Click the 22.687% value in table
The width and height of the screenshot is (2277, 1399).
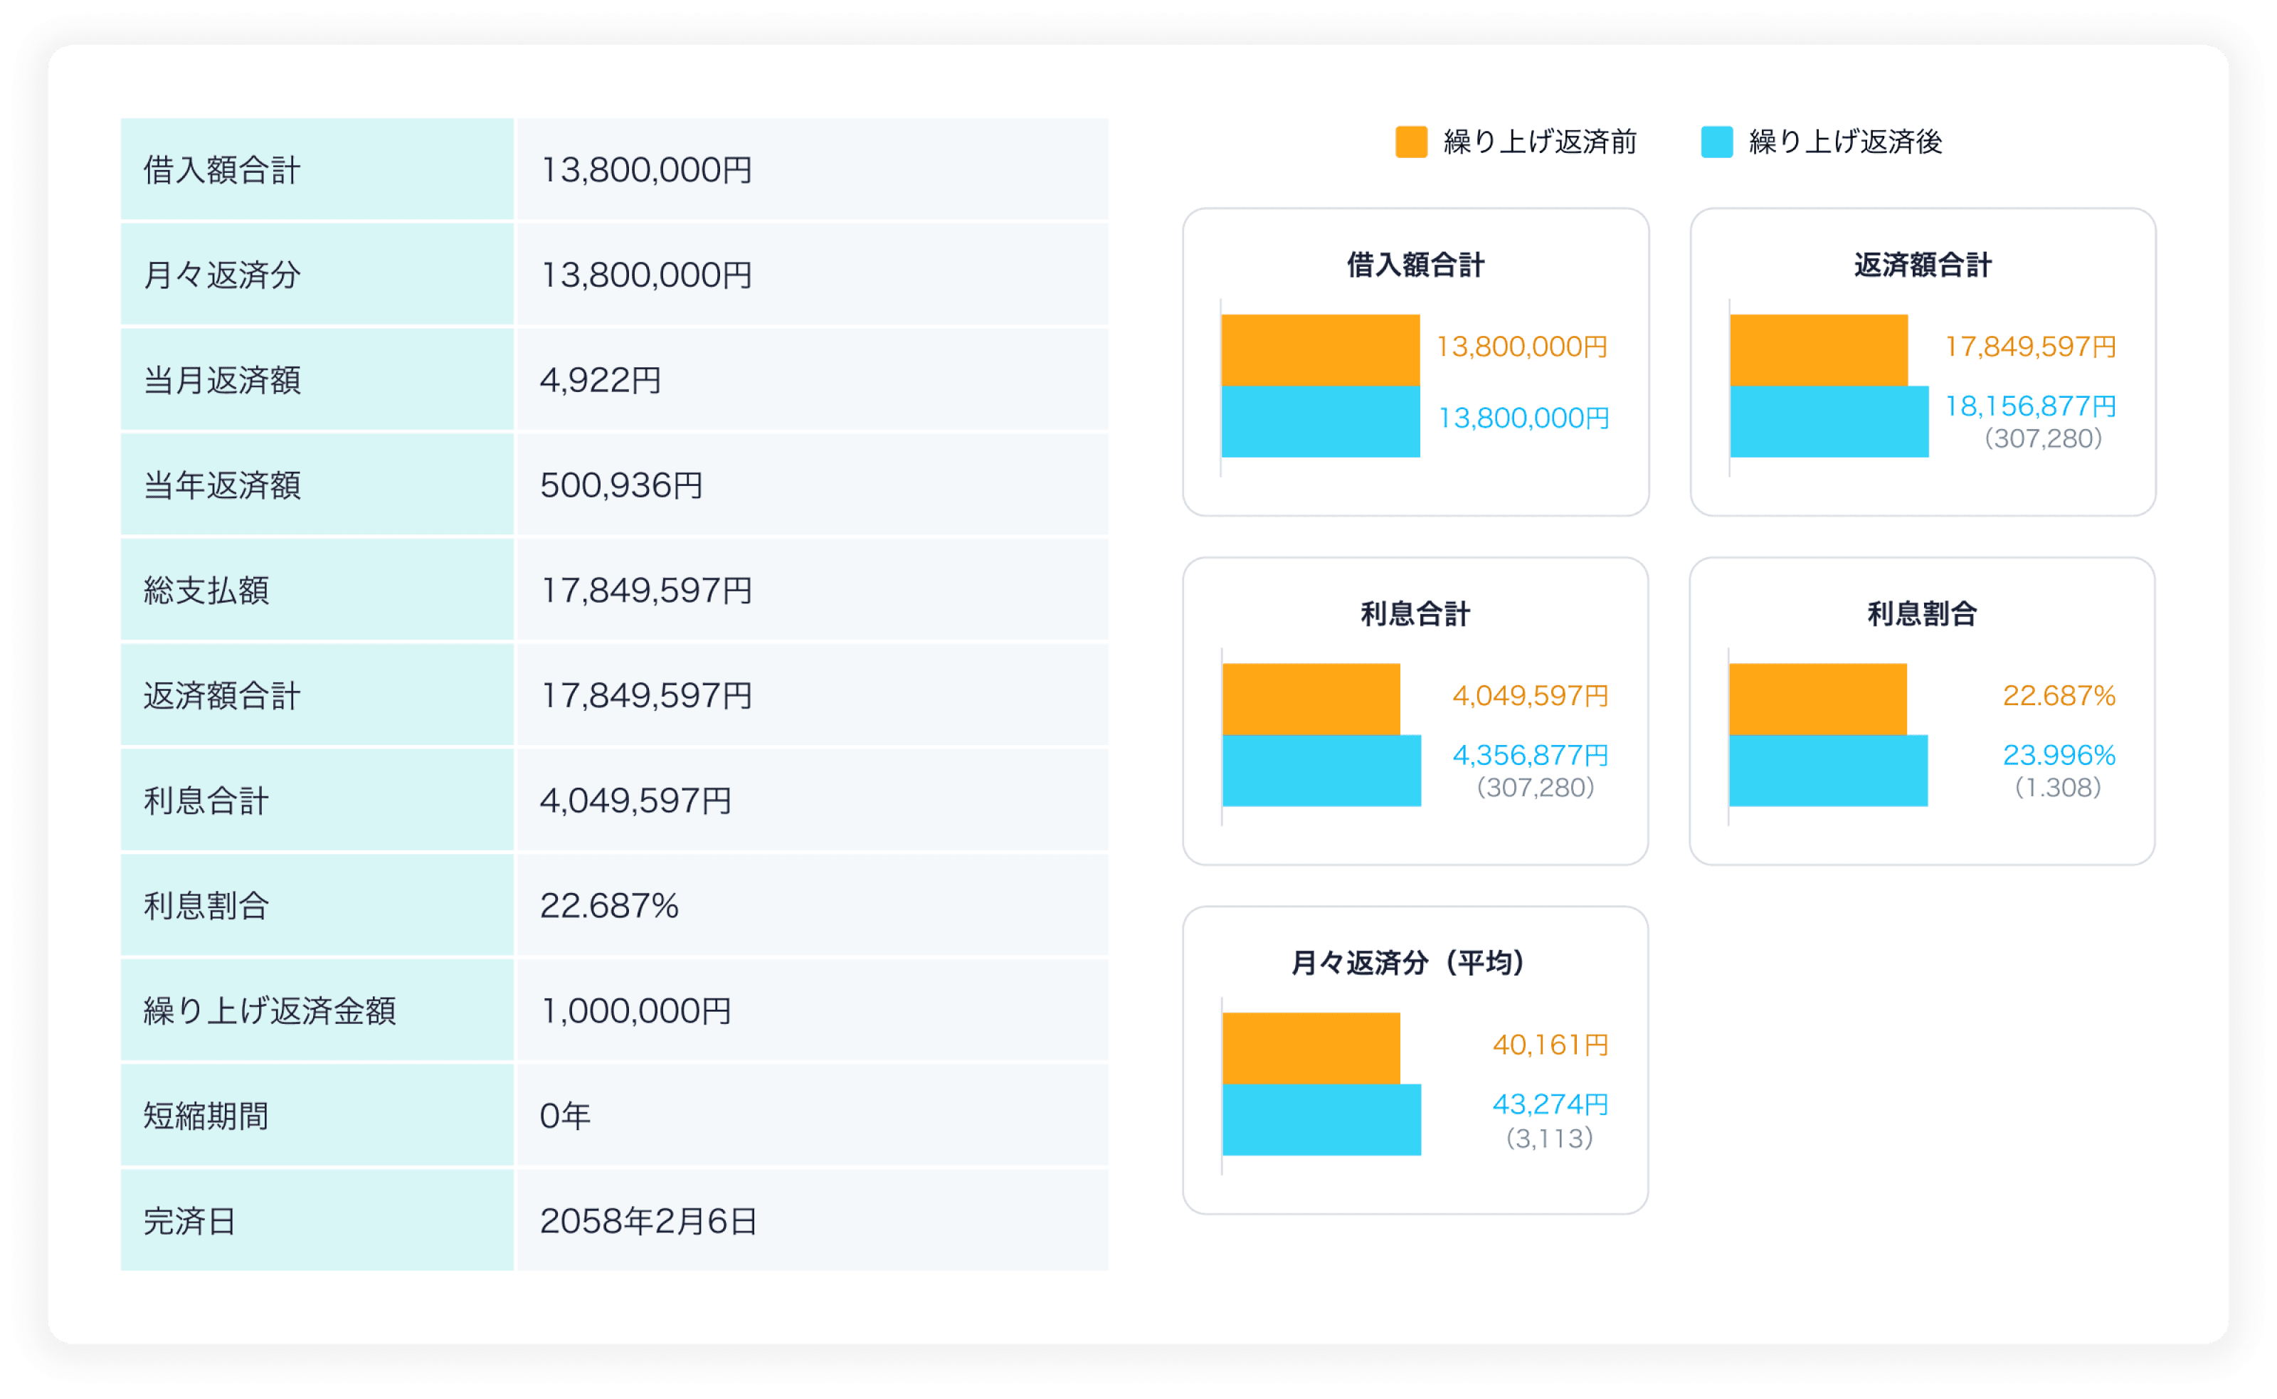coord(609,906)
